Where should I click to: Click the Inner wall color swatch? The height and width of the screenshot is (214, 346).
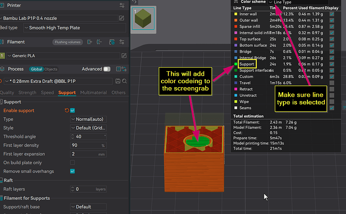click(236, 14)
